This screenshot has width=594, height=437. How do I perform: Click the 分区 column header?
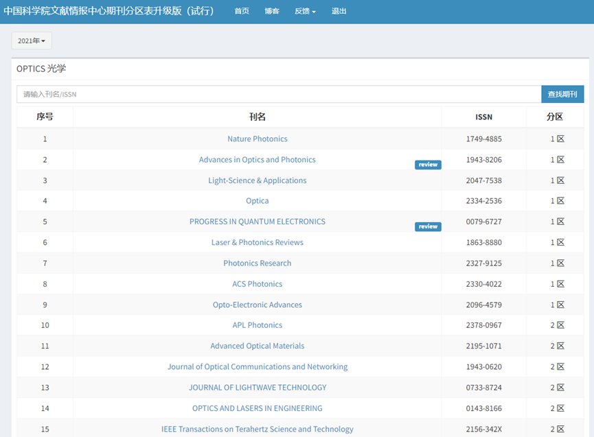pos(555,117)
